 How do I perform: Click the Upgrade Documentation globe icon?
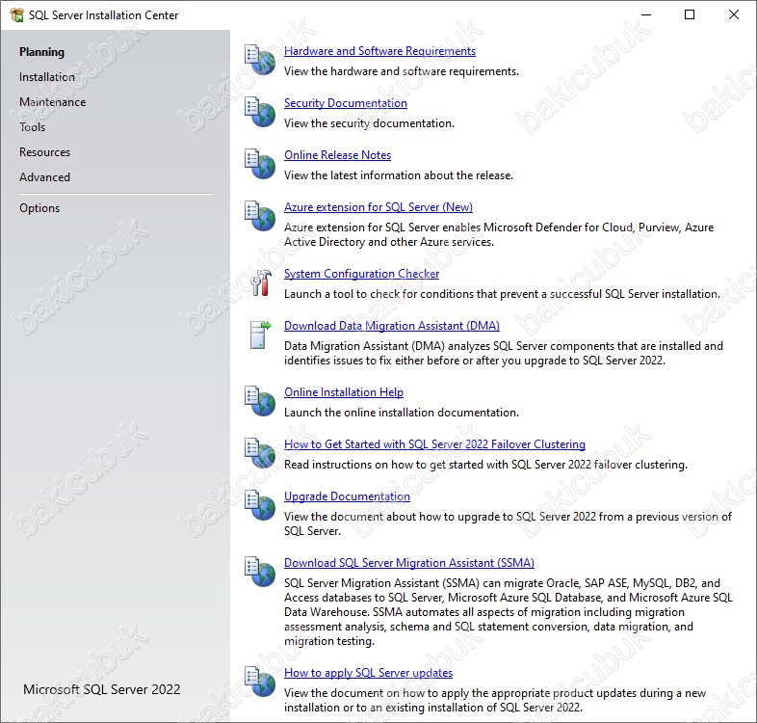[x=260, y=505]
